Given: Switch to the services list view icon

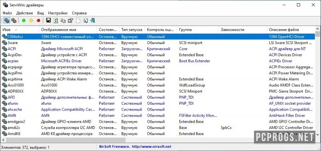Looking at the screenshot, I should [14, 20].
